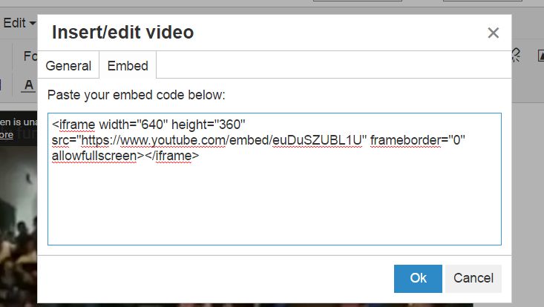Viewport: 544px width, 307px height.
Task: Click the remove link icon right of dialog
Action: (517, 56)
